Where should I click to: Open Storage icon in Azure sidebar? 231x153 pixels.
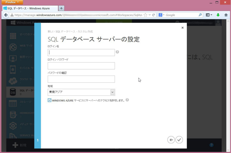coord(13,103)
